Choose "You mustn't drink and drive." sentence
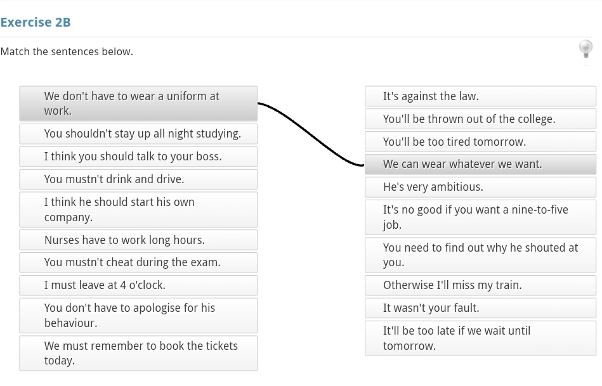This screenshot has width=602, height=386. [138, 179]
